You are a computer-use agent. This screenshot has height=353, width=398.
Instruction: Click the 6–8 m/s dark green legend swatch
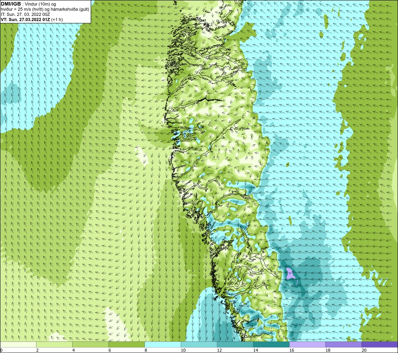pos(127,344)
